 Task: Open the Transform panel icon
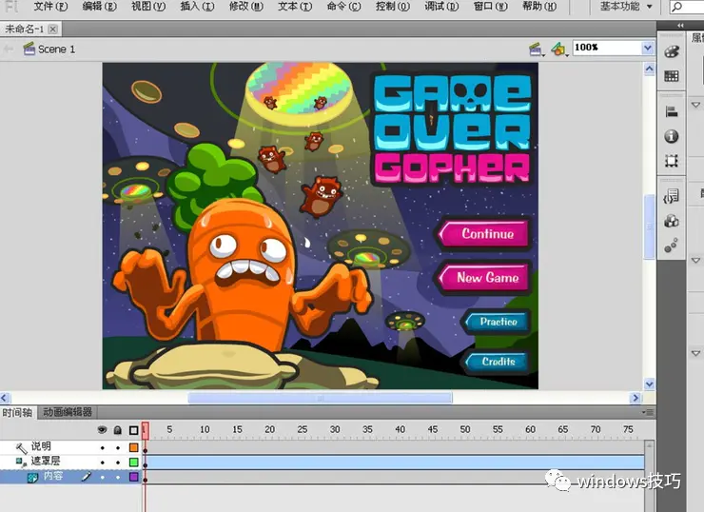click(x=672, y=162)
